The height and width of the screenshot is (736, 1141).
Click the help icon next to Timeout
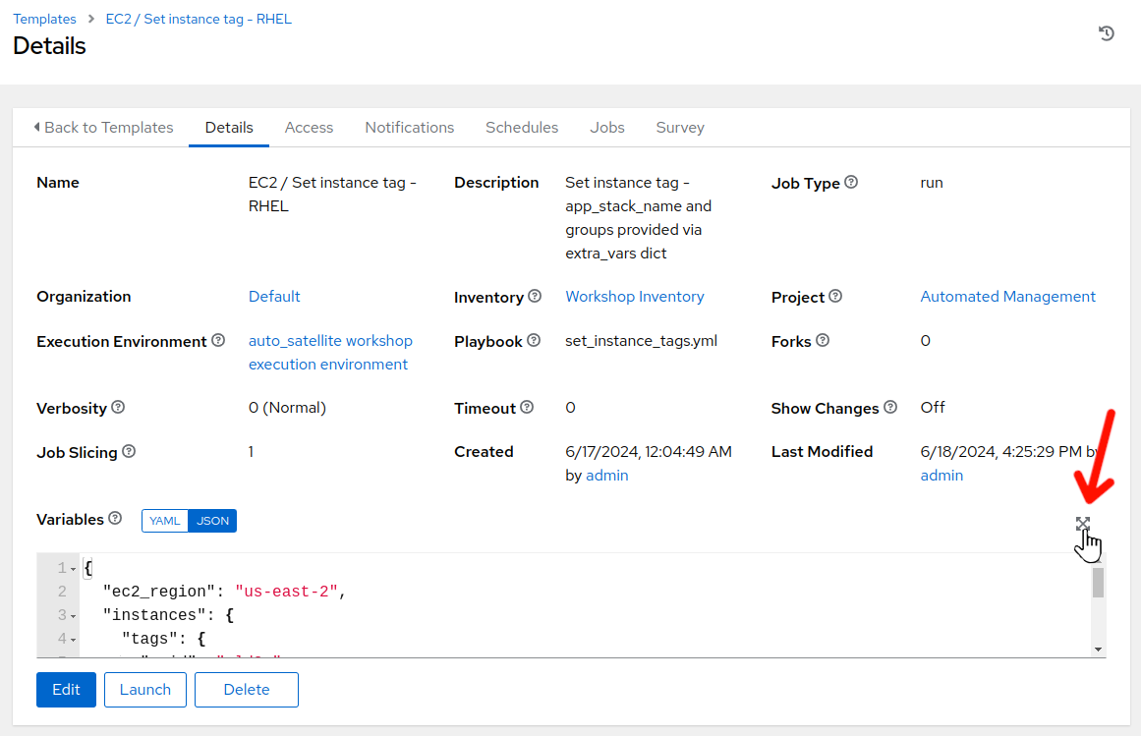click(x=527, y=407)
